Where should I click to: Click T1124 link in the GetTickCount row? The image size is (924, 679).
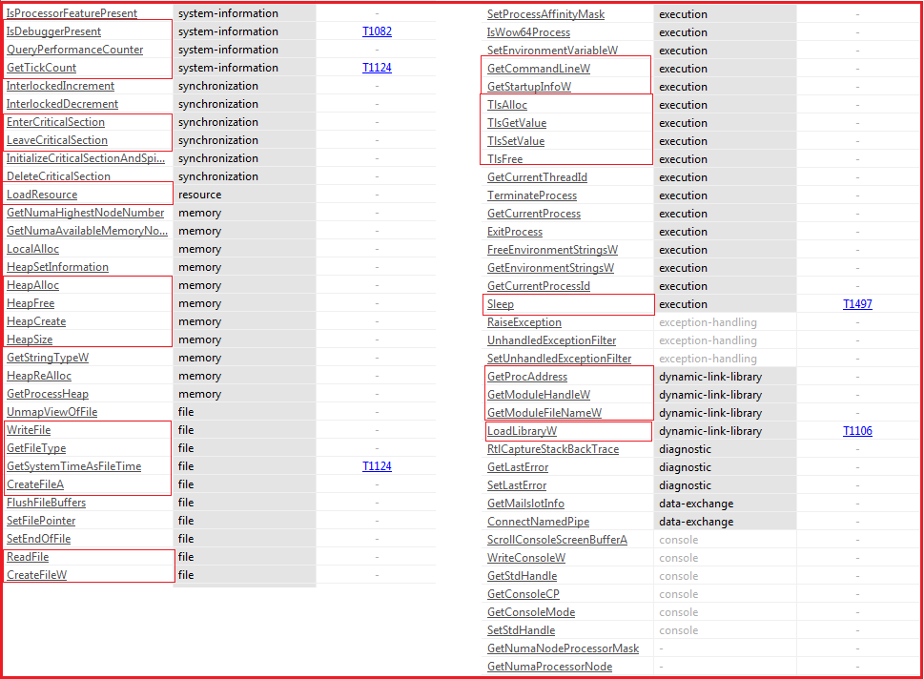(x=377, y=68)
